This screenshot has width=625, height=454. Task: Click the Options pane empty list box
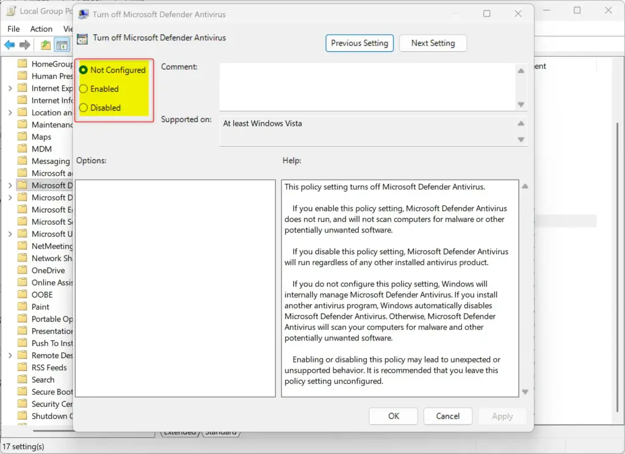pos(175,288)
